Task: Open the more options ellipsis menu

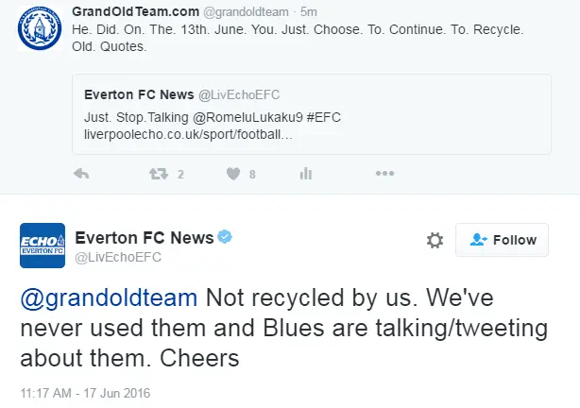Action: [x=384, y=174]
